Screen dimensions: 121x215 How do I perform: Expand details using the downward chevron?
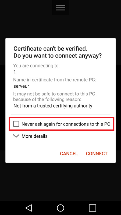(x=16, y=136)
